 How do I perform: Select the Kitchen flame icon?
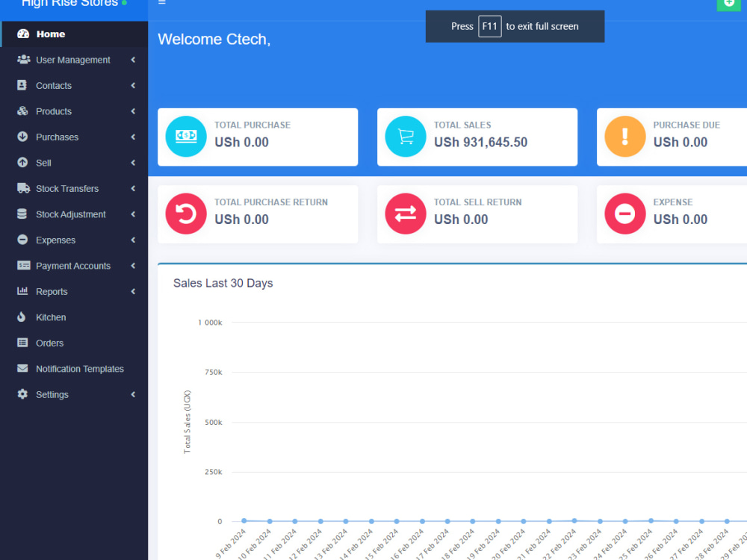pos(22,317)
